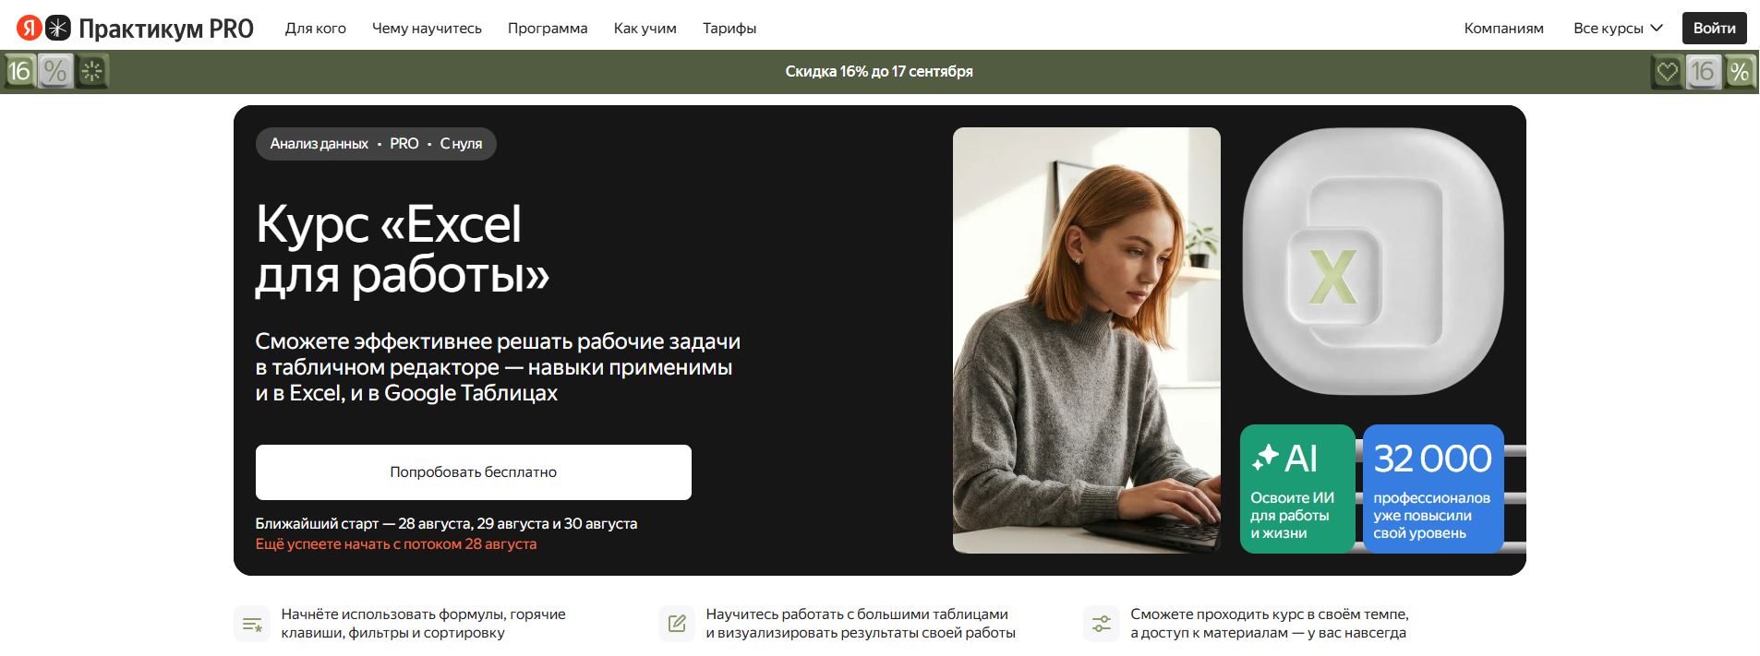
Task: Click the sliders icon near Сможете проходить
Action: coord(1102,625)
